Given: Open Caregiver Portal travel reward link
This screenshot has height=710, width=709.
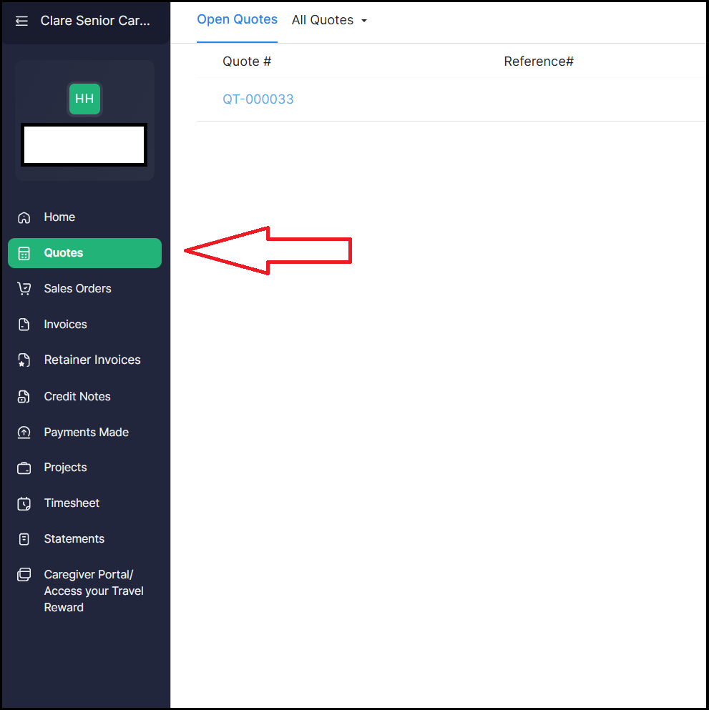Looking at the screenshot, I should click(94, 591).
